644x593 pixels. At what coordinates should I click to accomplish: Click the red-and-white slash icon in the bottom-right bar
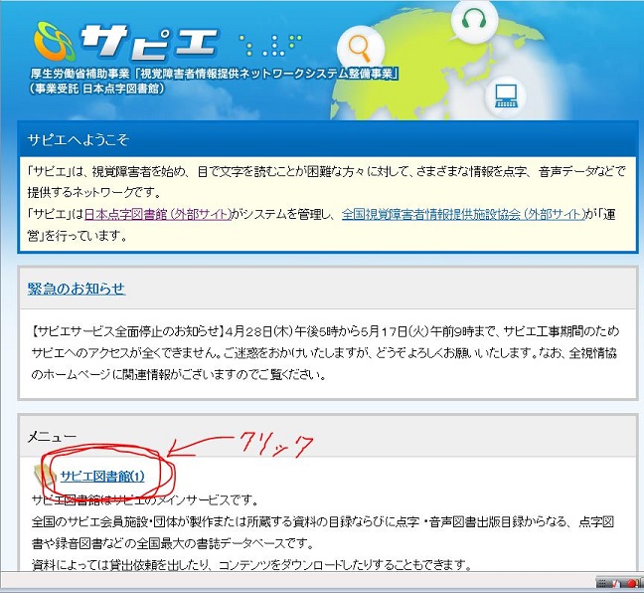point(616,583)
